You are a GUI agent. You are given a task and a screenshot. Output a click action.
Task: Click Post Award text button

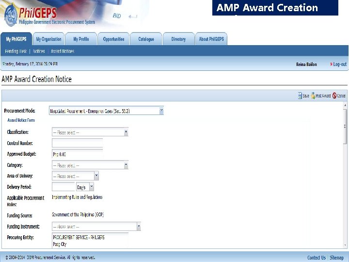coord(323,96)
